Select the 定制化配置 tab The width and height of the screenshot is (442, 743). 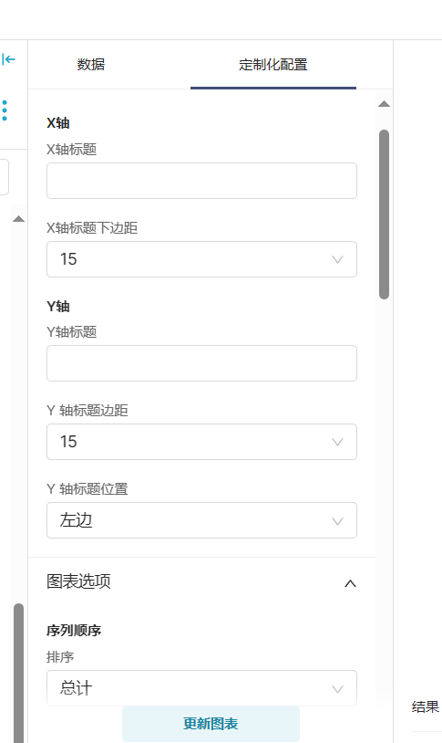click(273, 65)
